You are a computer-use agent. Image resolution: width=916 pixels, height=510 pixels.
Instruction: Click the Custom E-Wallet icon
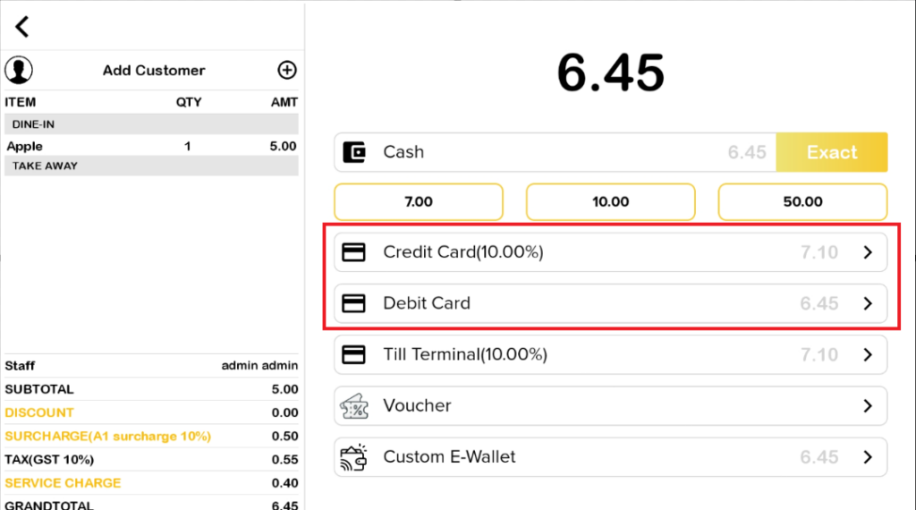tap(355, 457)
